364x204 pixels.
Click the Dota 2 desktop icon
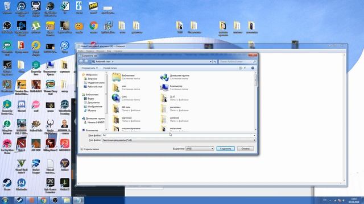pos(22,144)
